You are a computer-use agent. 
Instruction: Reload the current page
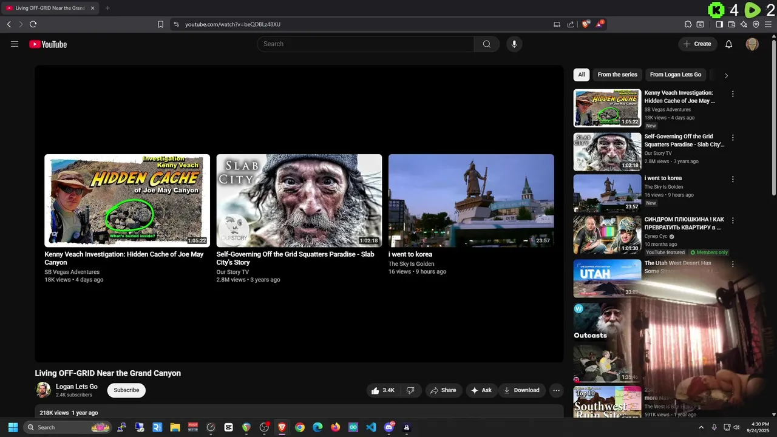[33, 24]
